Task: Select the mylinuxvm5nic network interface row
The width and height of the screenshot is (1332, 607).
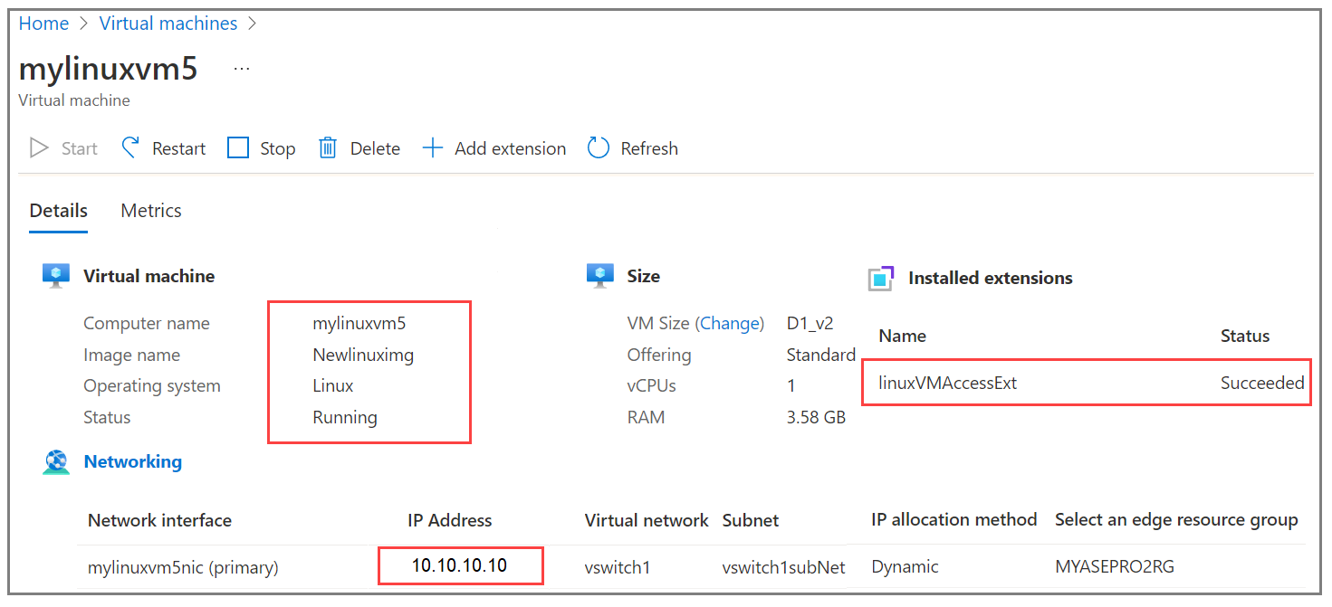Action: [183, 568]
